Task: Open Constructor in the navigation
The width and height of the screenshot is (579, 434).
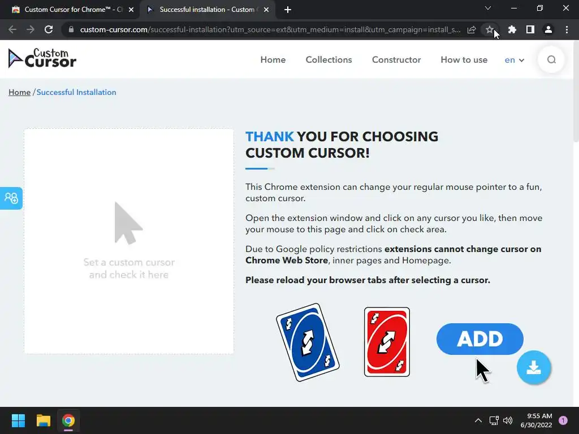Action: pyautogui.click(x=396, y=60)
